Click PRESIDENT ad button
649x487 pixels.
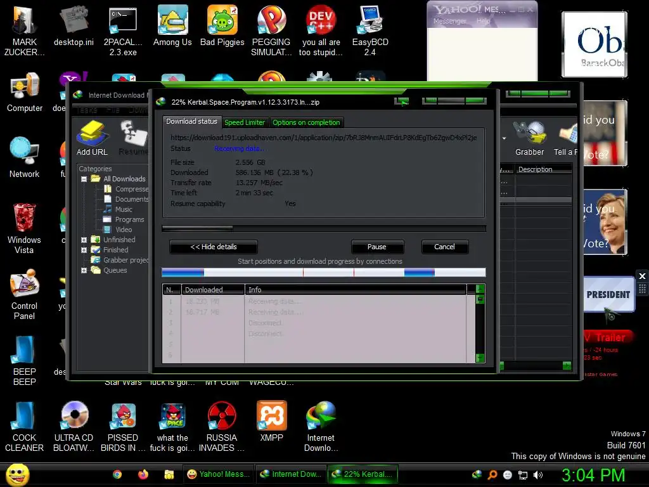coord(608,294)
